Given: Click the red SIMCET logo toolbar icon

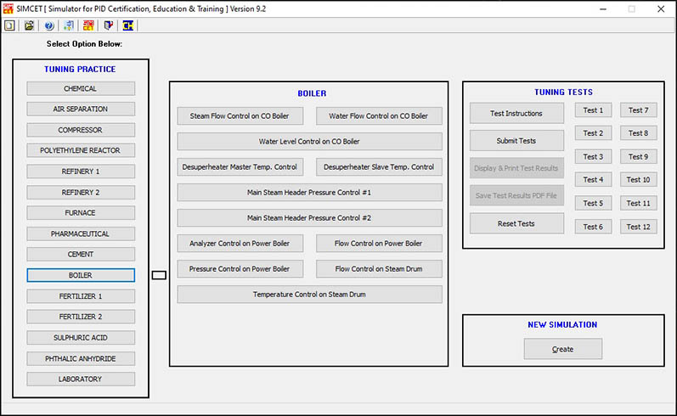Looking at the screenshot, I should pos(88,25).
